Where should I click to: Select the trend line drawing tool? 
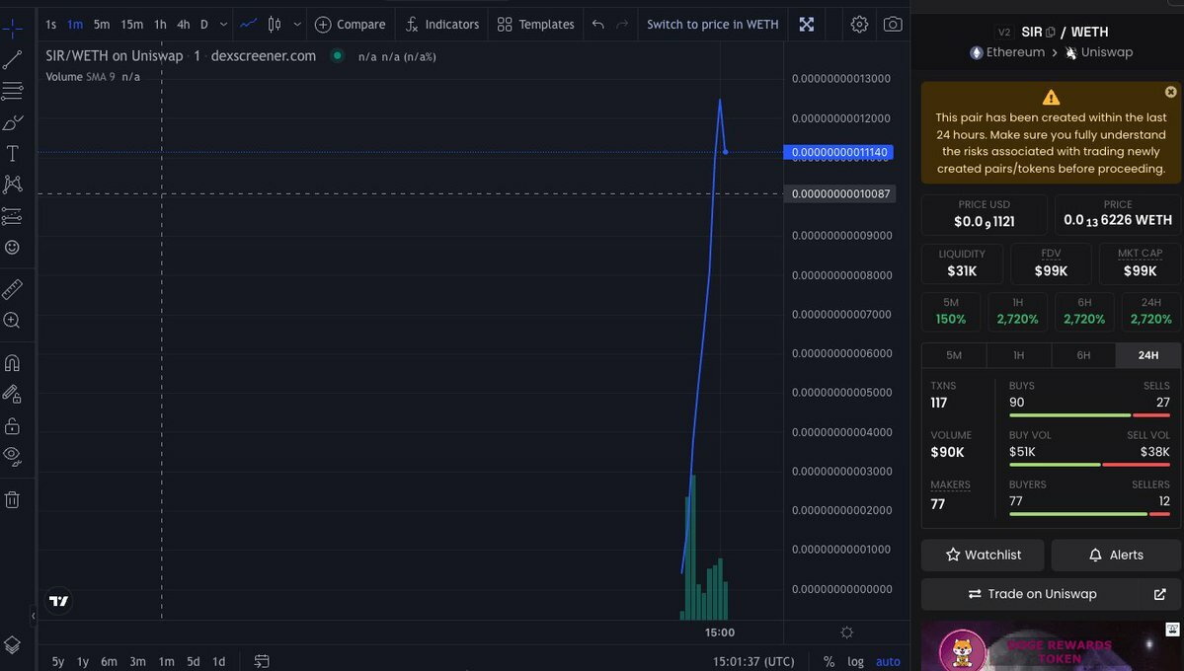pyautogui.click(x=12, y=59)
